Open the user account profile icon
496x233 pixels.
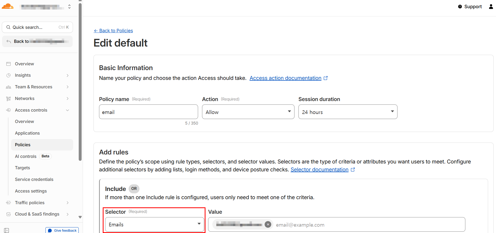pos(491,7)
